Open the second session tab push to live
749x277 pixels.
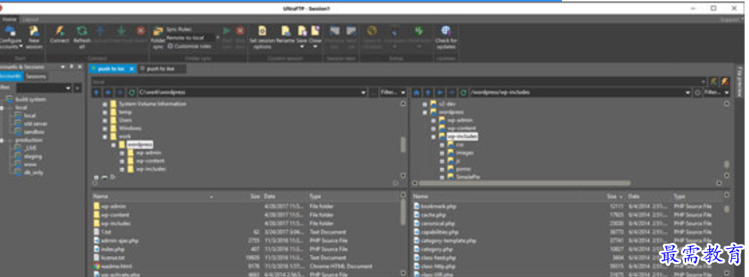[162, 69]
